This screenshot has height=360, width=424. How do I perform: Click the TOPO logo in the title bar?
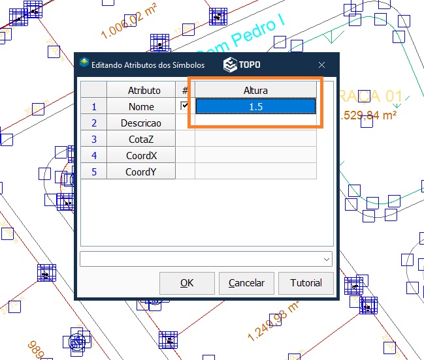point(241,65)
